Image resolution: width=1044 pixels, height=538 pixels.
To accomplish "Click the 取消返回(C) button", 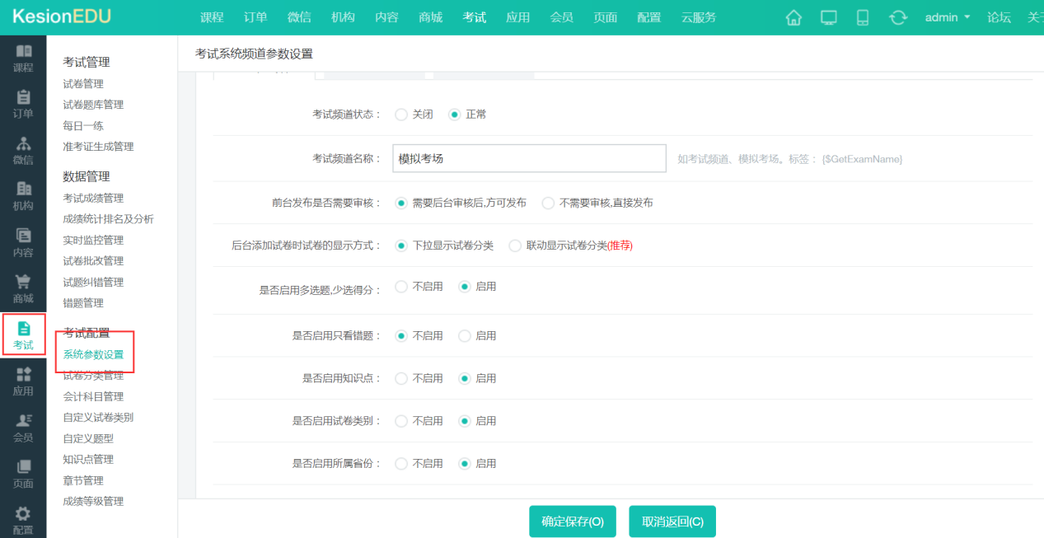I will click(x=672, y=521).
